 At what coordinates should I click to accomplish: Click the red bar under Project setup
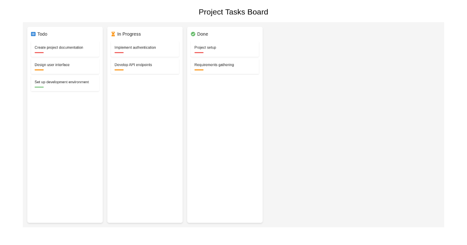coord(198,52)
